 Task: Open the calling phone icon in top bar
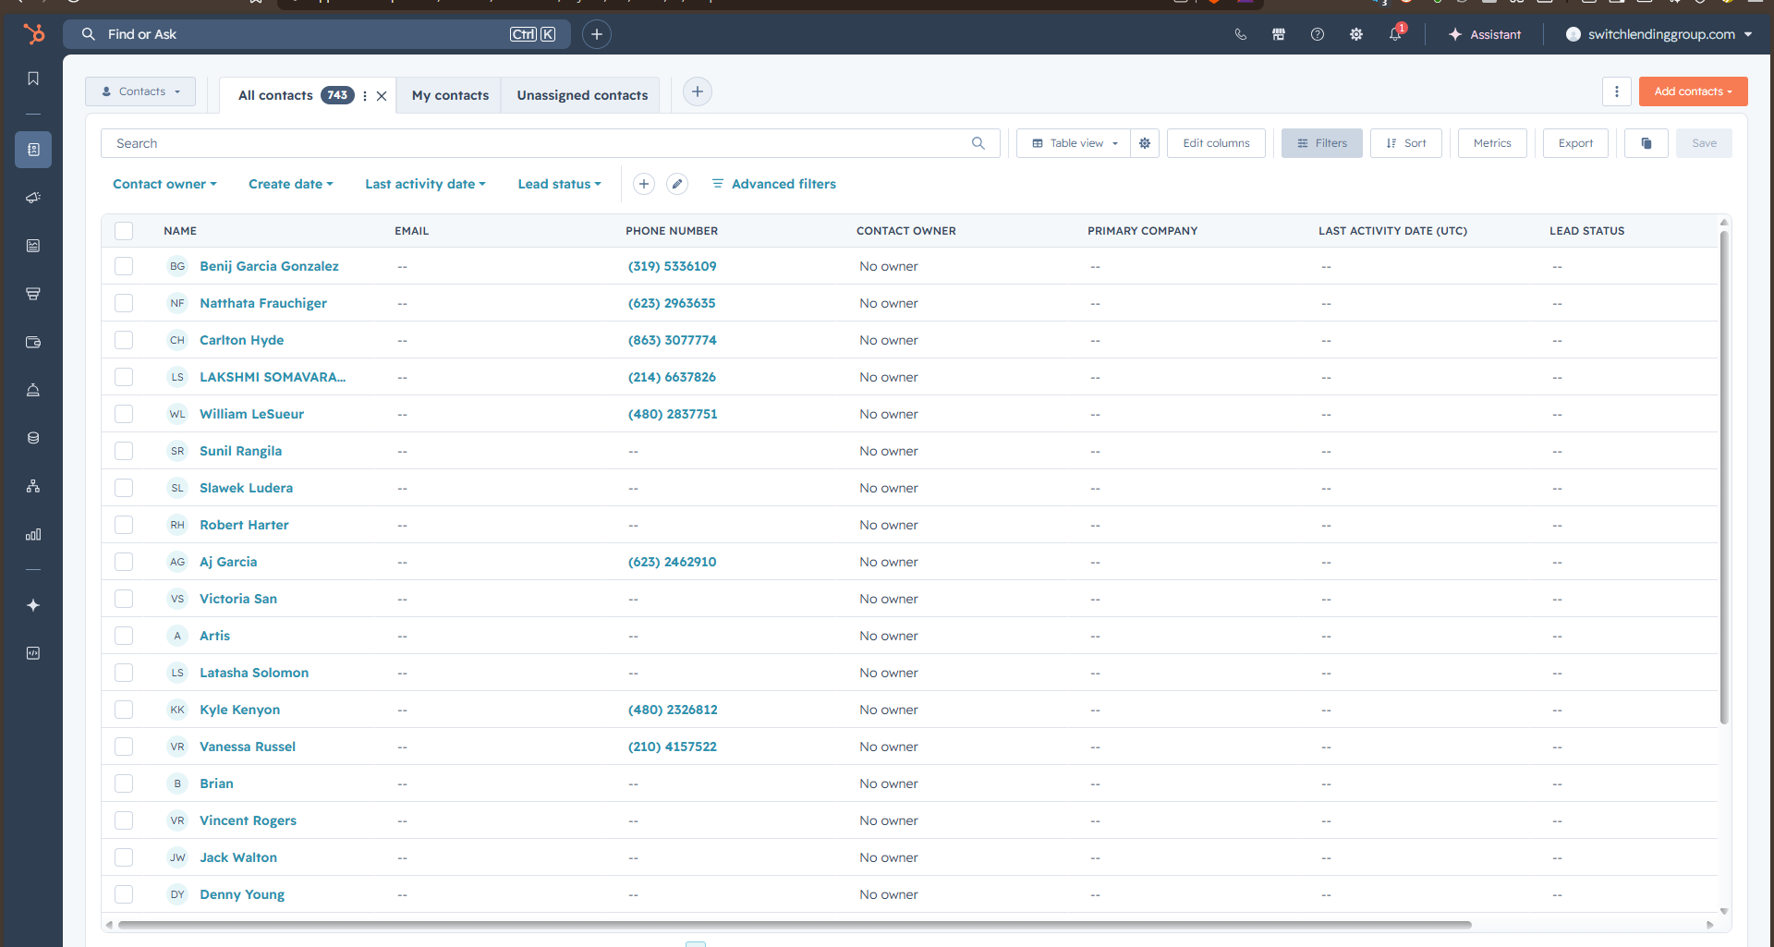(1240, 34)
